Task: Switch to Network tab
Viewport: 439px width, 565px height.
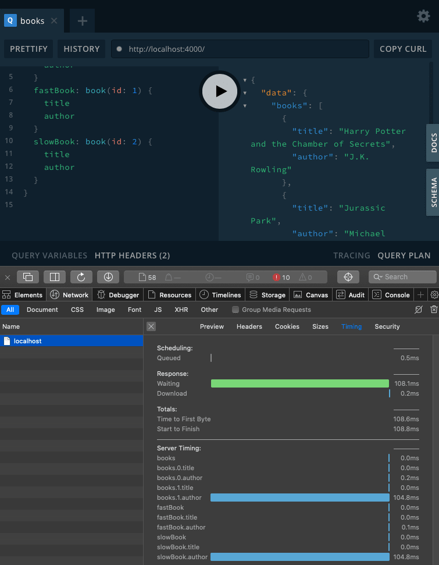Action: [x=69, y=295]
